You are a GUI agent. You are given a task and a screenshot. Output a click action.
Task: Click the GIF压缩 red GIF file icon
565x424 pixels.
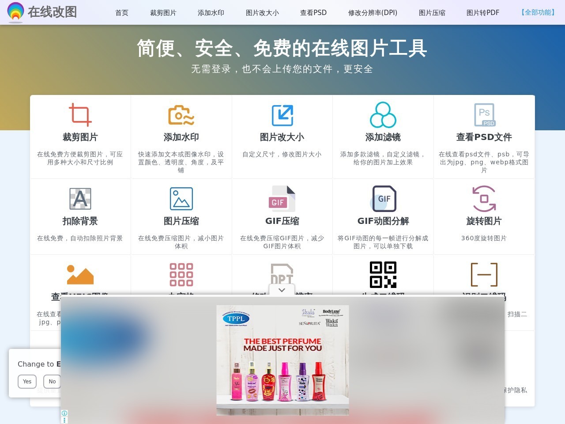[x=282, y=199]
